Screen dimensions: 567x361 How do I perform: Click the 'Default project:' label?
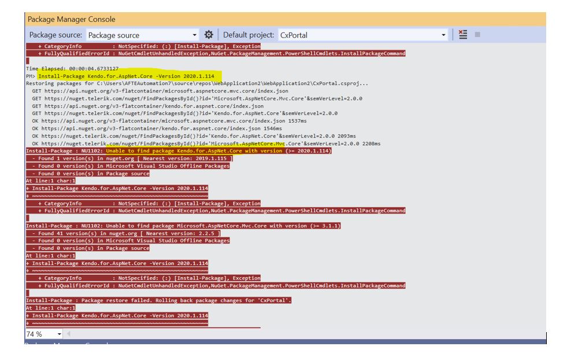tap(249, 35)
